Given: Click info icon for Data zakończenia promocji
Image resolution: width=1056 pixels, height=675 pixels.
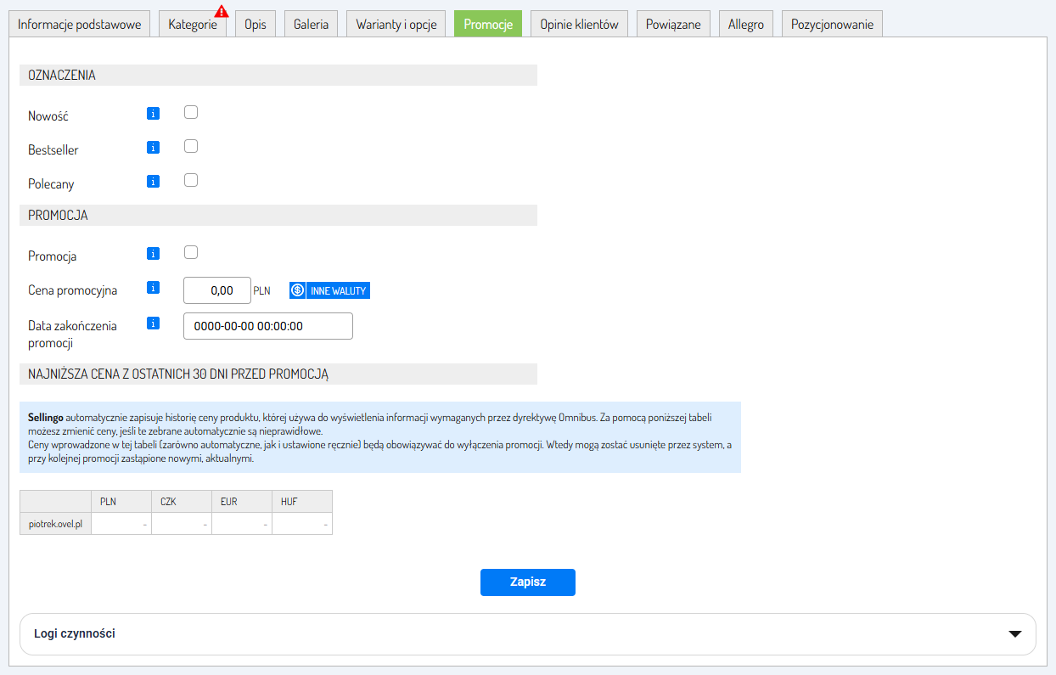Looking at the screenshot, I should [153, 323].
